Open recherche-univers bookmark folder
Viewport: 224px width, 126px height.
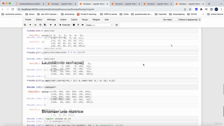tap(12, 14)
